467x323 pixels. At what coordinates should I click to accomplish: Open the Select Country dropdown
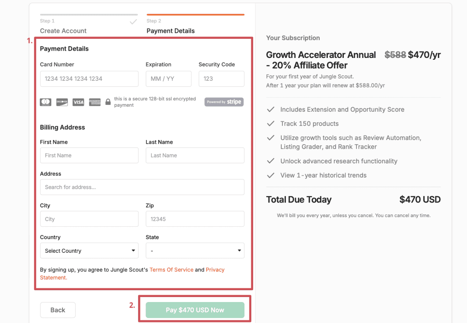(89, 250)
